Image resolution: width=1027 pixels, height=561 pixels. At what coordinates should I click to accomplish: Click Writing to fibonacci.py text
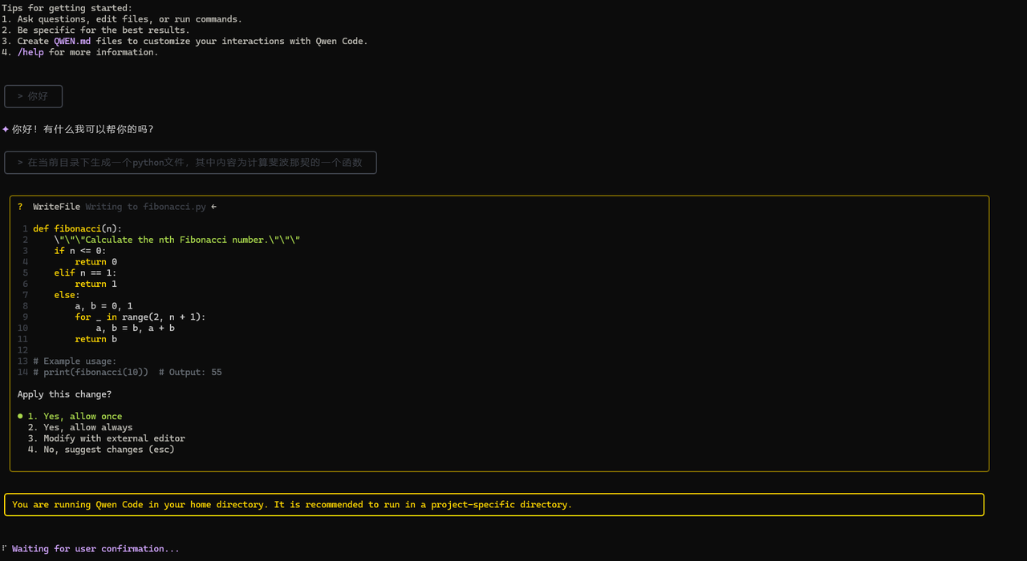(x=145, y=207)
